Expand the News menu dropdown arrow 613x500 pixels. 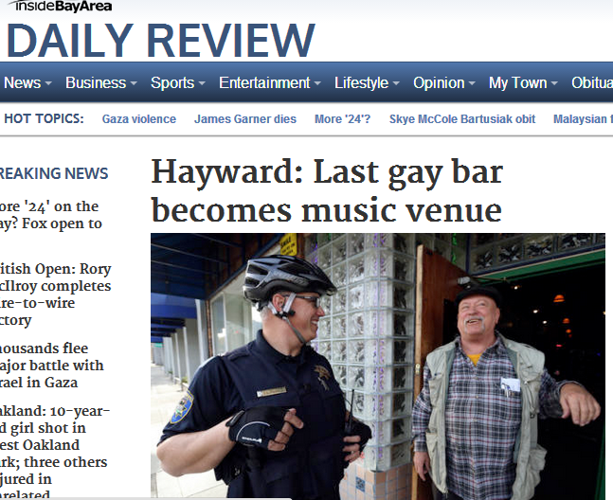(x=48, y=83)
